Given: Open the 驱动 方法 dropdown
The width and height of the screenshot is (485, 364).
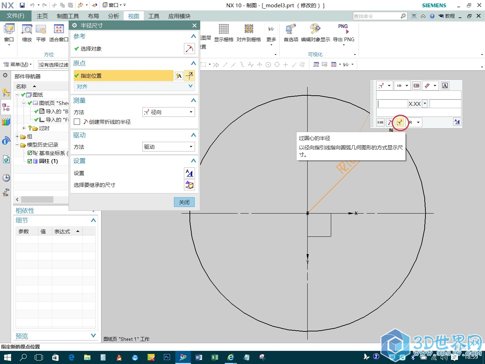Looking at the screenshot, I should (169, 147).
